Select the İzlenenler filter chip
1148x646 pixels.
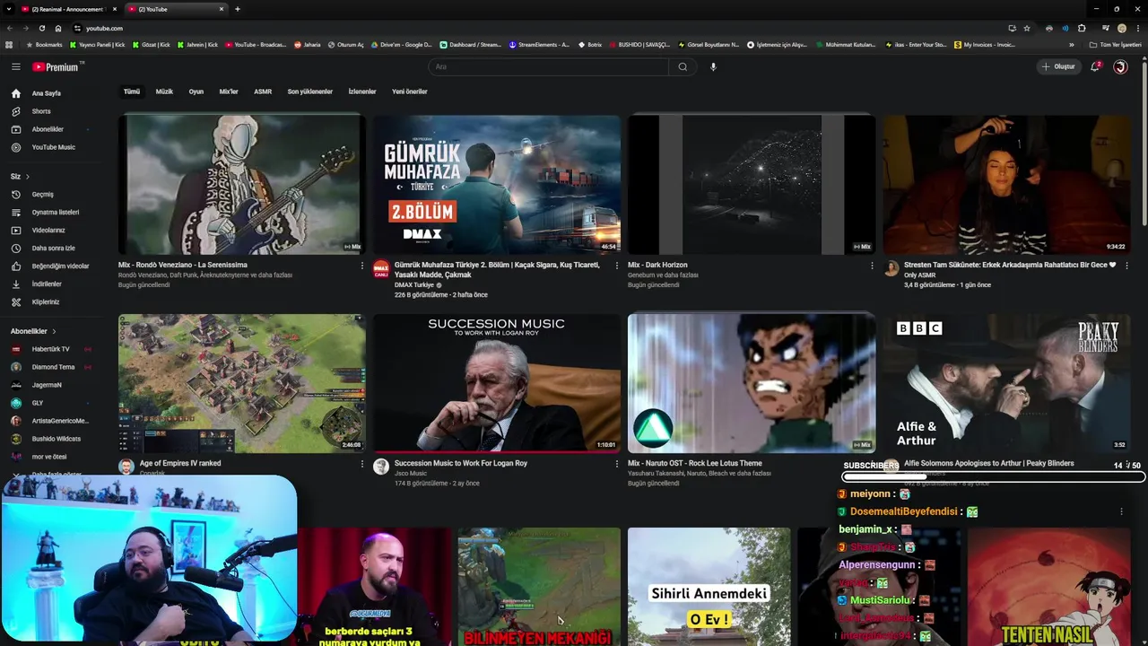[x=362, y=92]
